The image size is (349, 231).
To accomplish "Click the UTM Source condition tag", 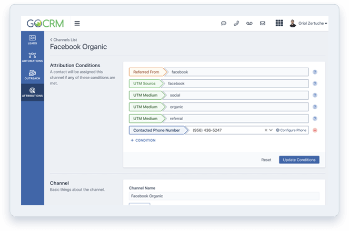I will (x=146, y=83).
